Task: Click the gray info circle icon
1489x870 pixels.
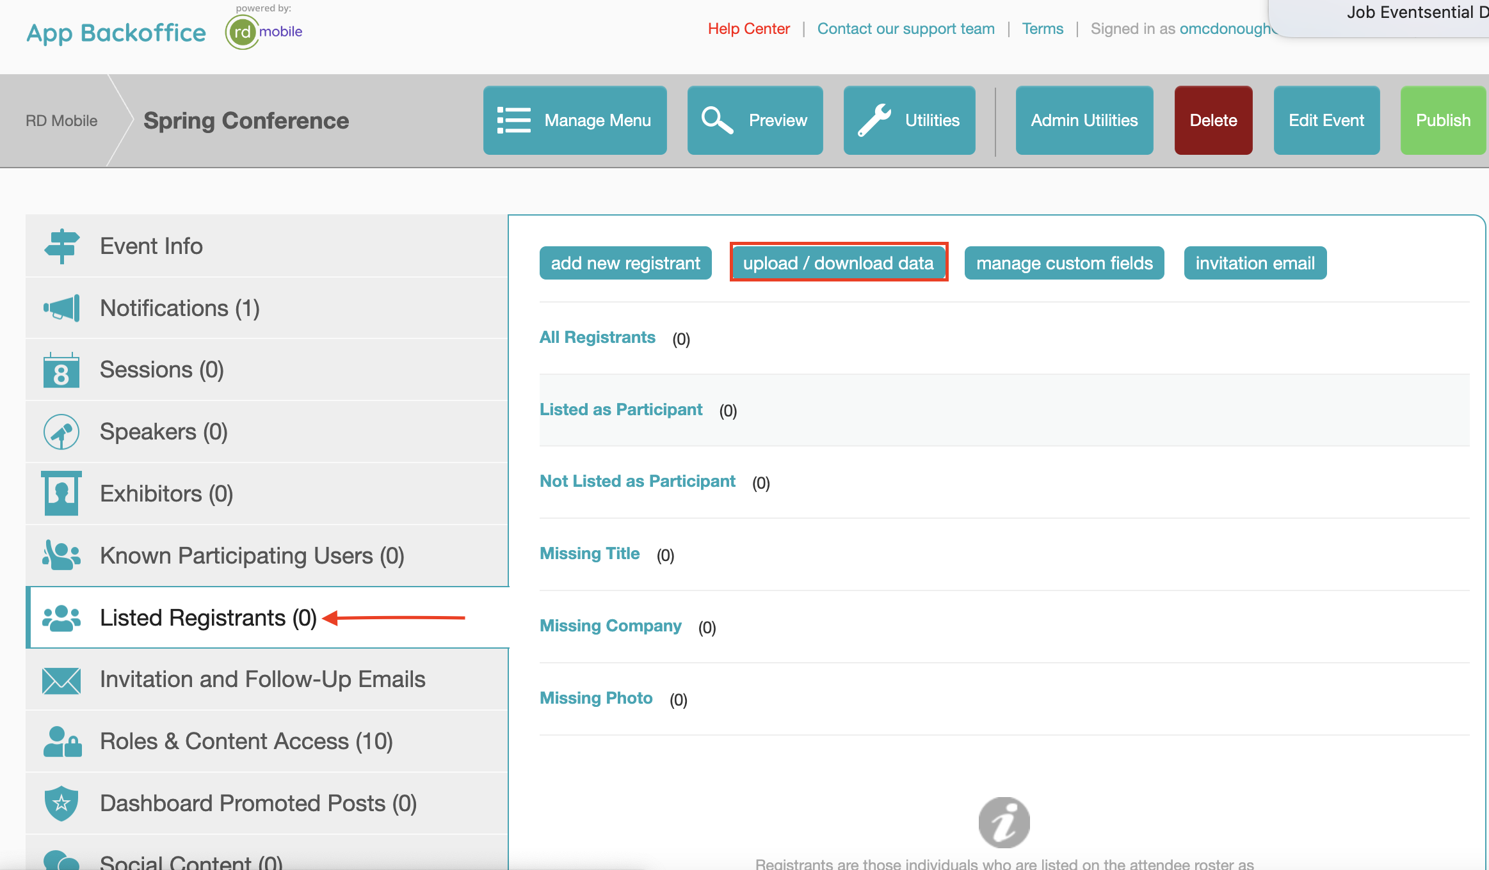Action: (1004, 823)
